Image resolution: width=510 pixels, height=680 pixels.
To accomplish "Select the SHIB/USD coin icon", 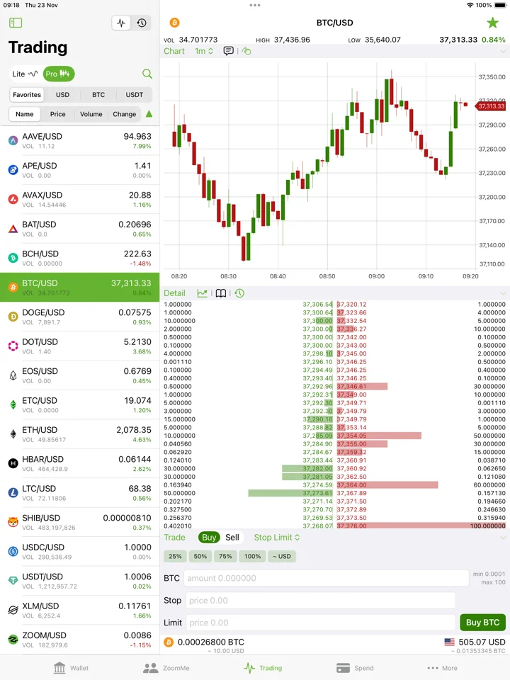I will click(x=13, y=522).
